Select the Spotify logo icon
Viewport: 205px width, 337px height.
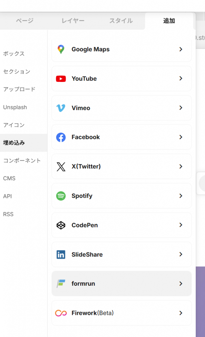click(x=61, y=196)
